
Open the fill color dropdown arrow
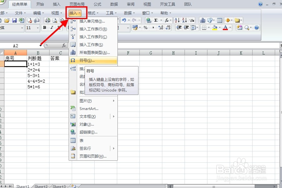click(220, 28)
